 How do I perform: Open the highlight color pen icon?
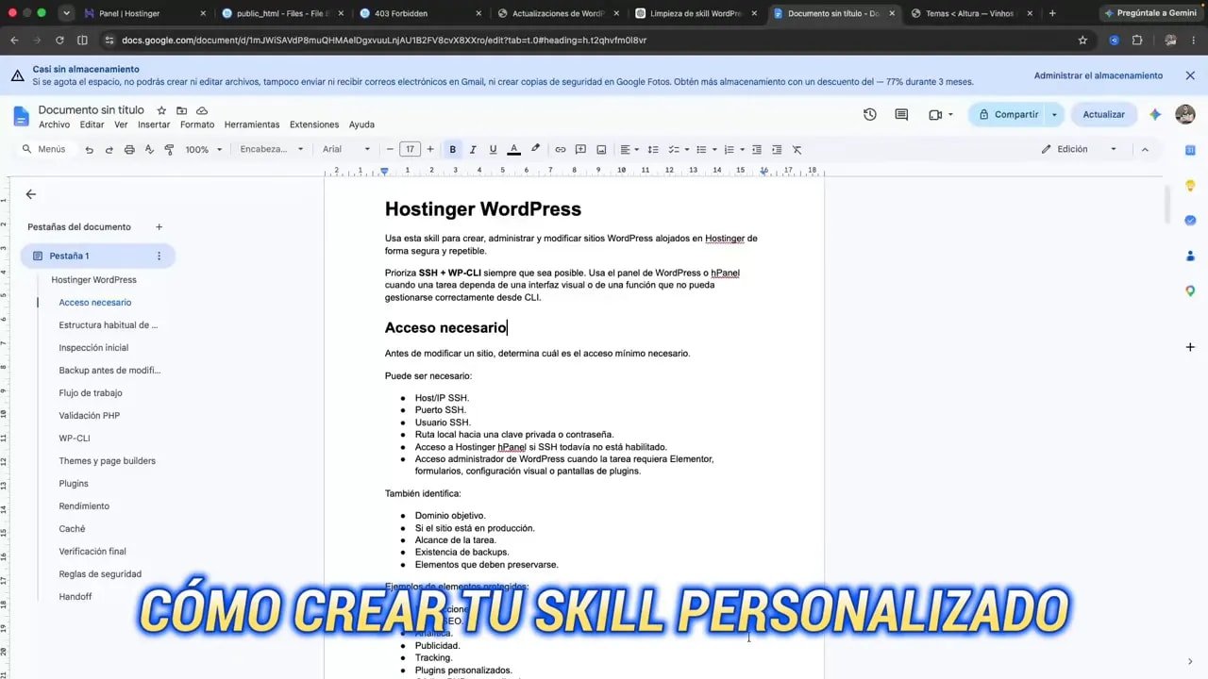coord(535,149)
